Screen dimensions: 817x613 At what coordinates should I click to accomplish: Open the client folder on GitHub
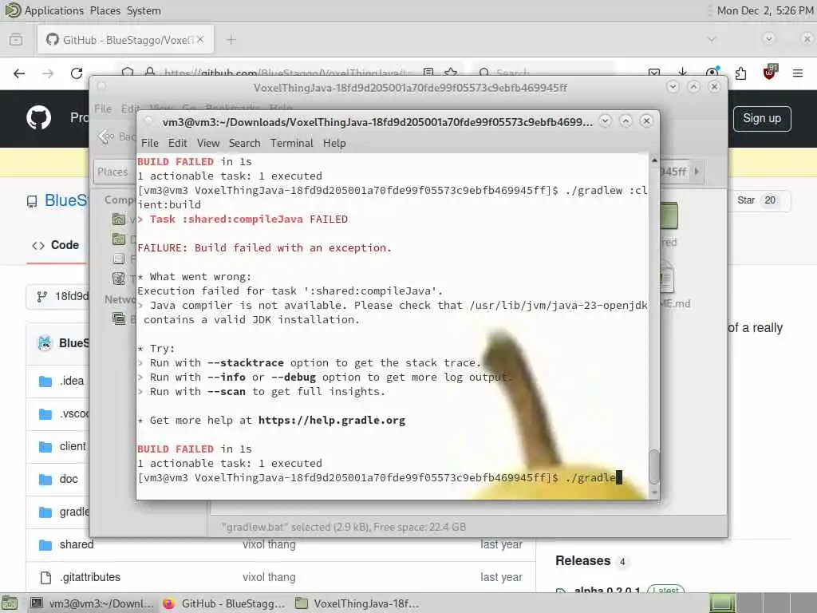tap(73, 447)
